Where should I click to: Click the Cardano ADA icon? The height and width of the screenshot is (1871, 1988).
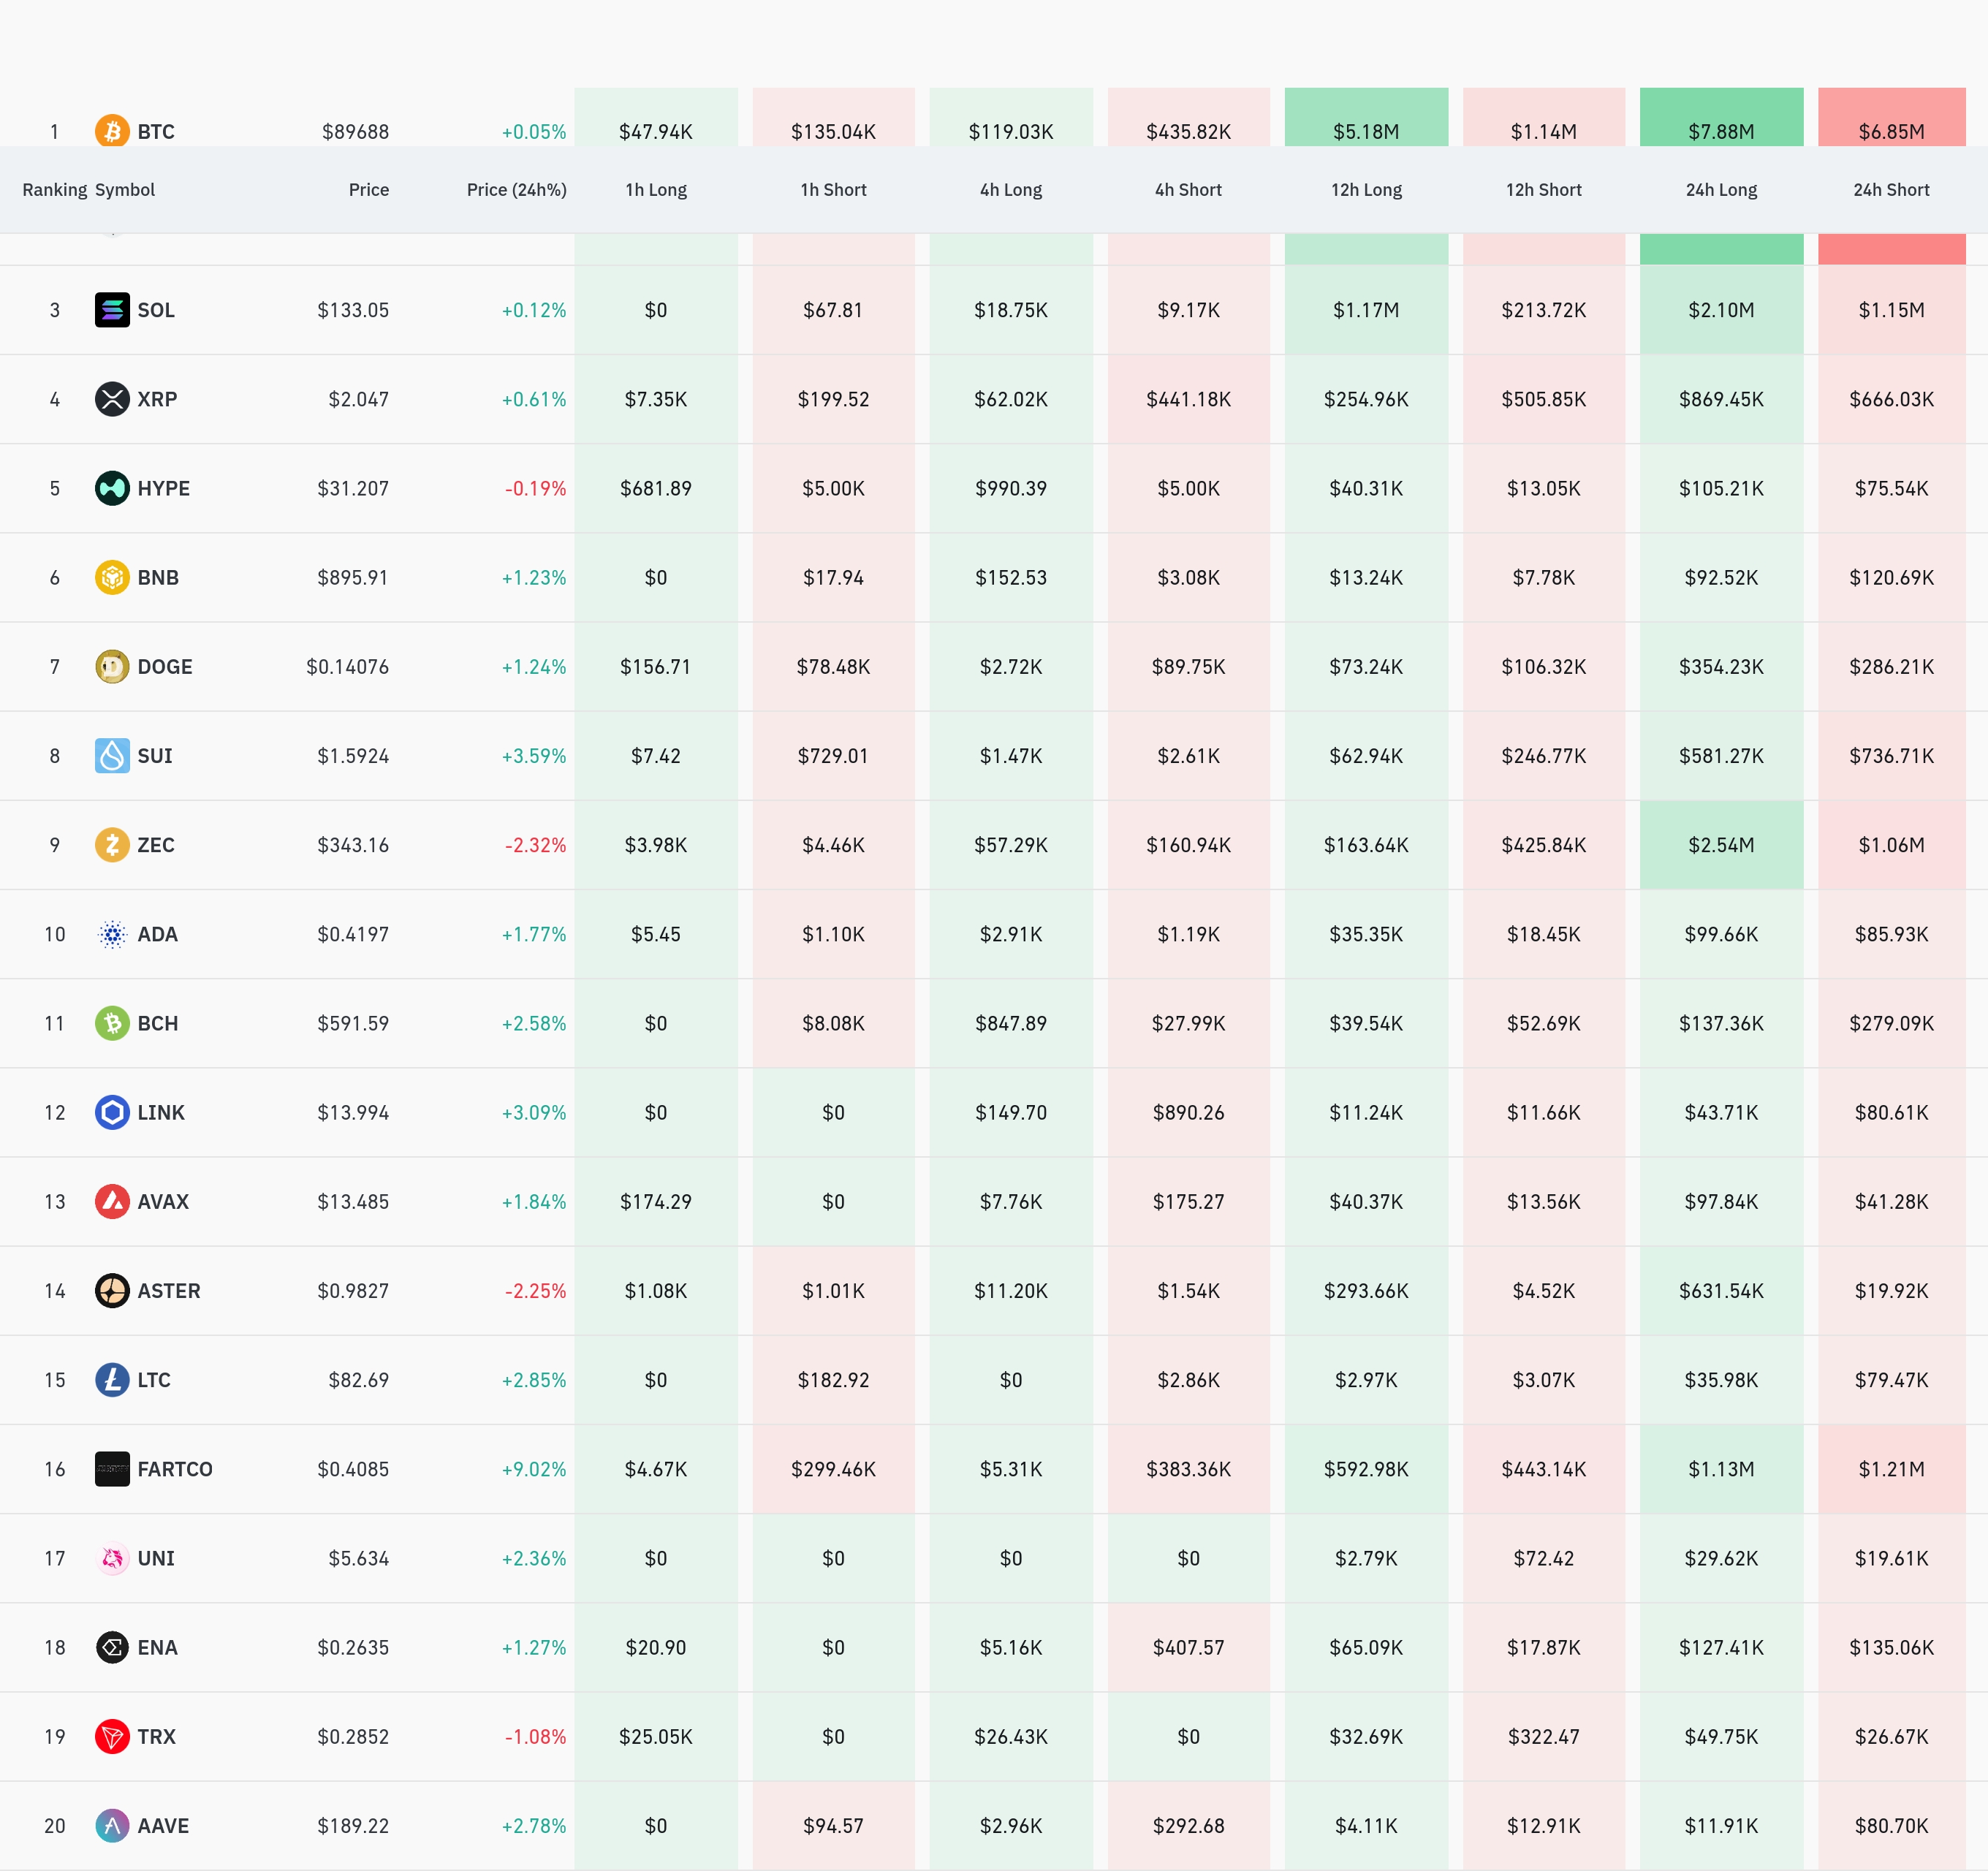pos(112,934)
